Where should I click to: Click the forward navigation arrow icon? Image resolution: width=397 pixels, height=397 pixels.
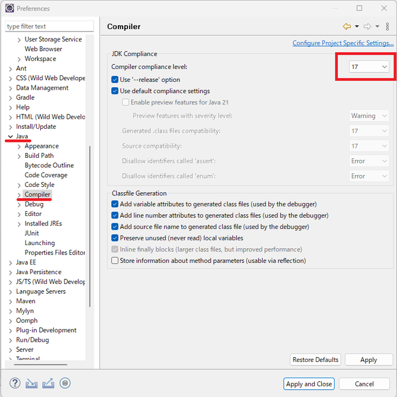(x=367, y=26)
